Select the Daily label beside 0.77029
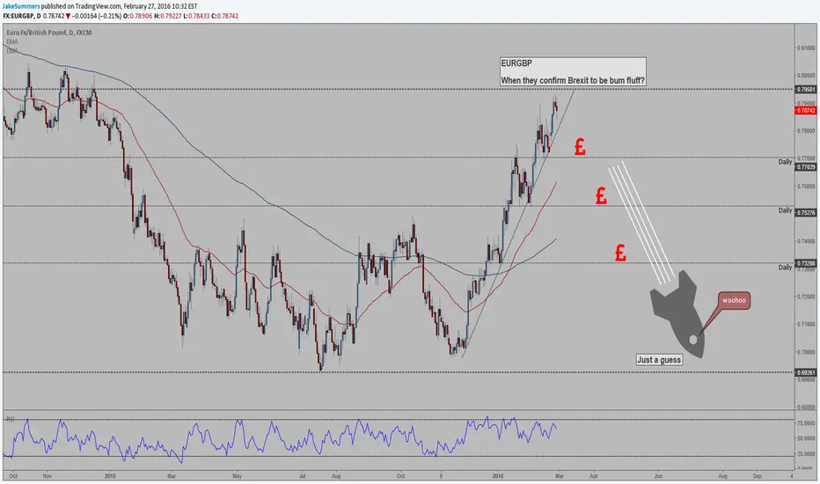Screen dimensions: 820x484 [785, 162]
